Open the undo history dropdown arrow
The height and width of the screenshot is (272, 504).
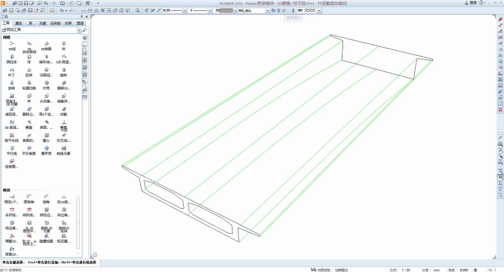click(66, 11)
